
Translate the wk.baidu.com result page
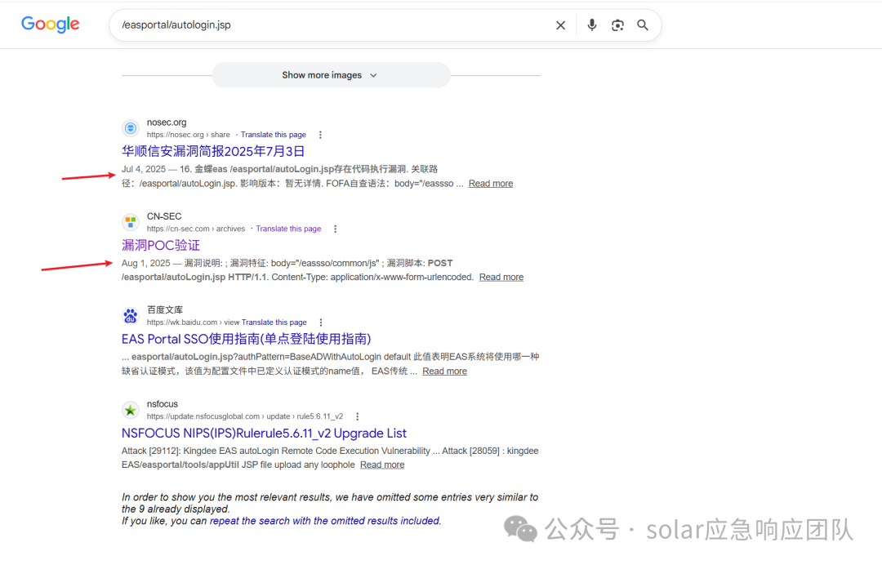click(274, 323)
